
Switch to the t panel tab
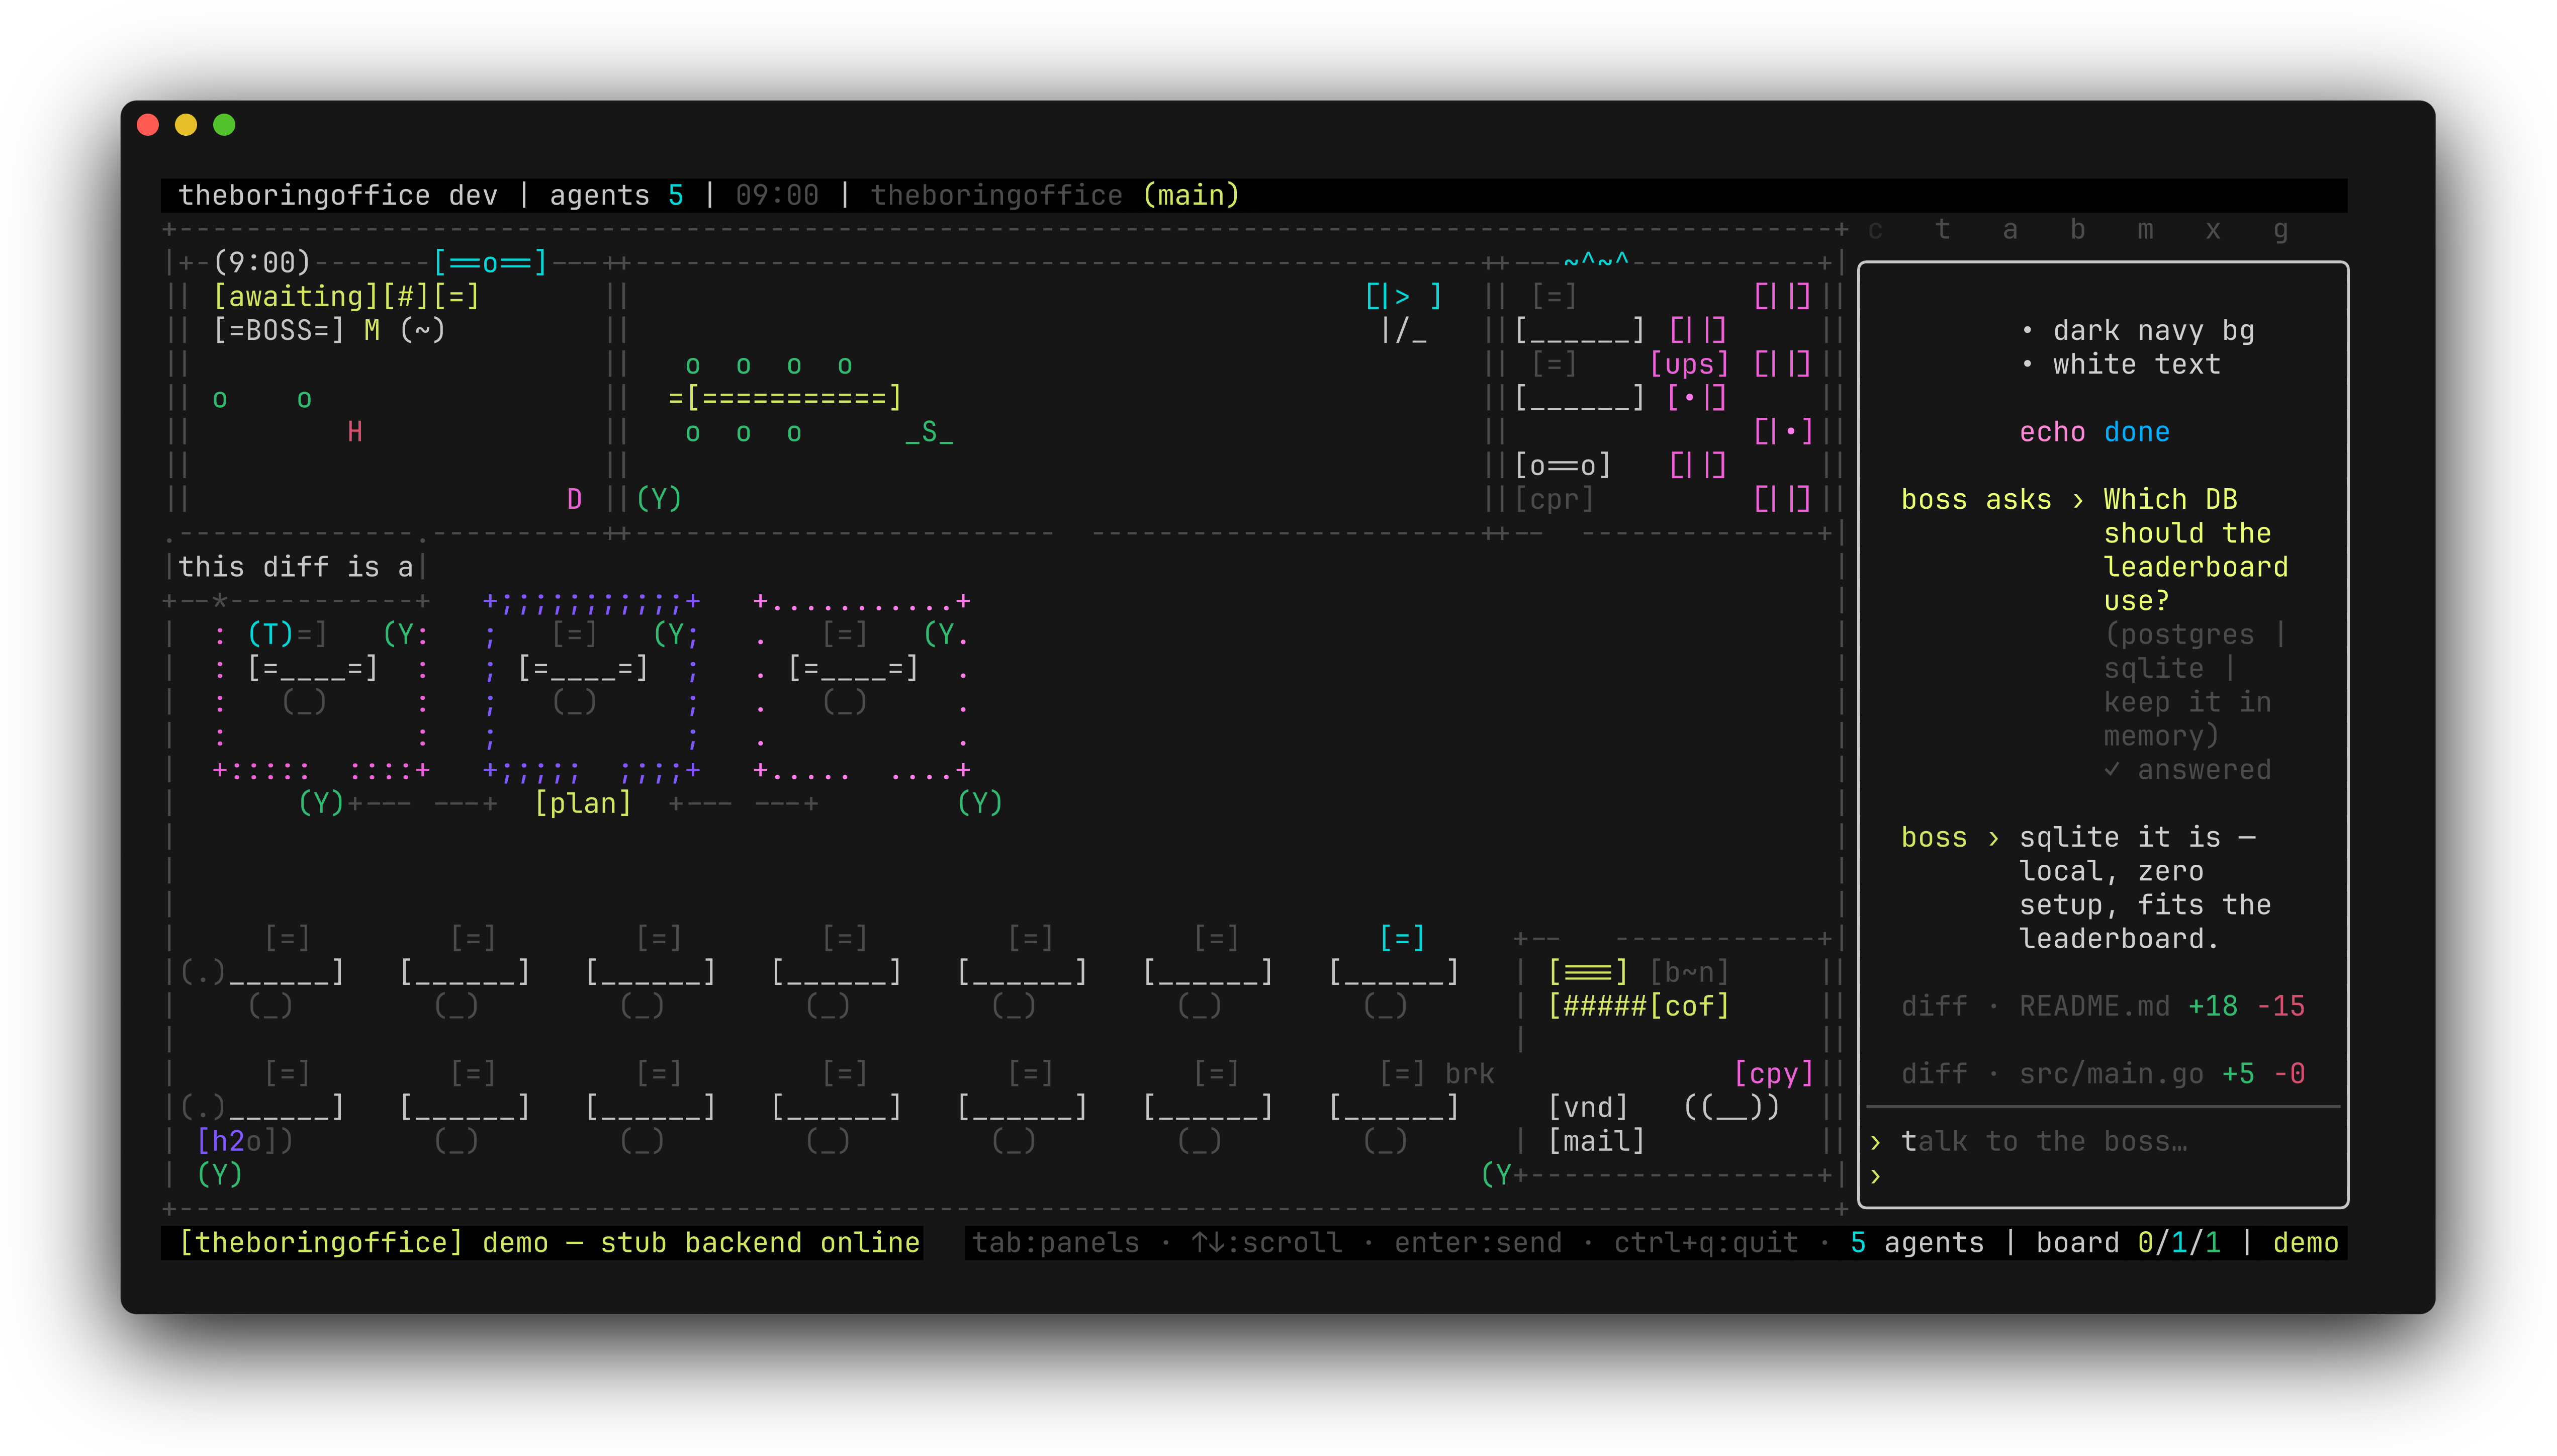click(1942, 230)
